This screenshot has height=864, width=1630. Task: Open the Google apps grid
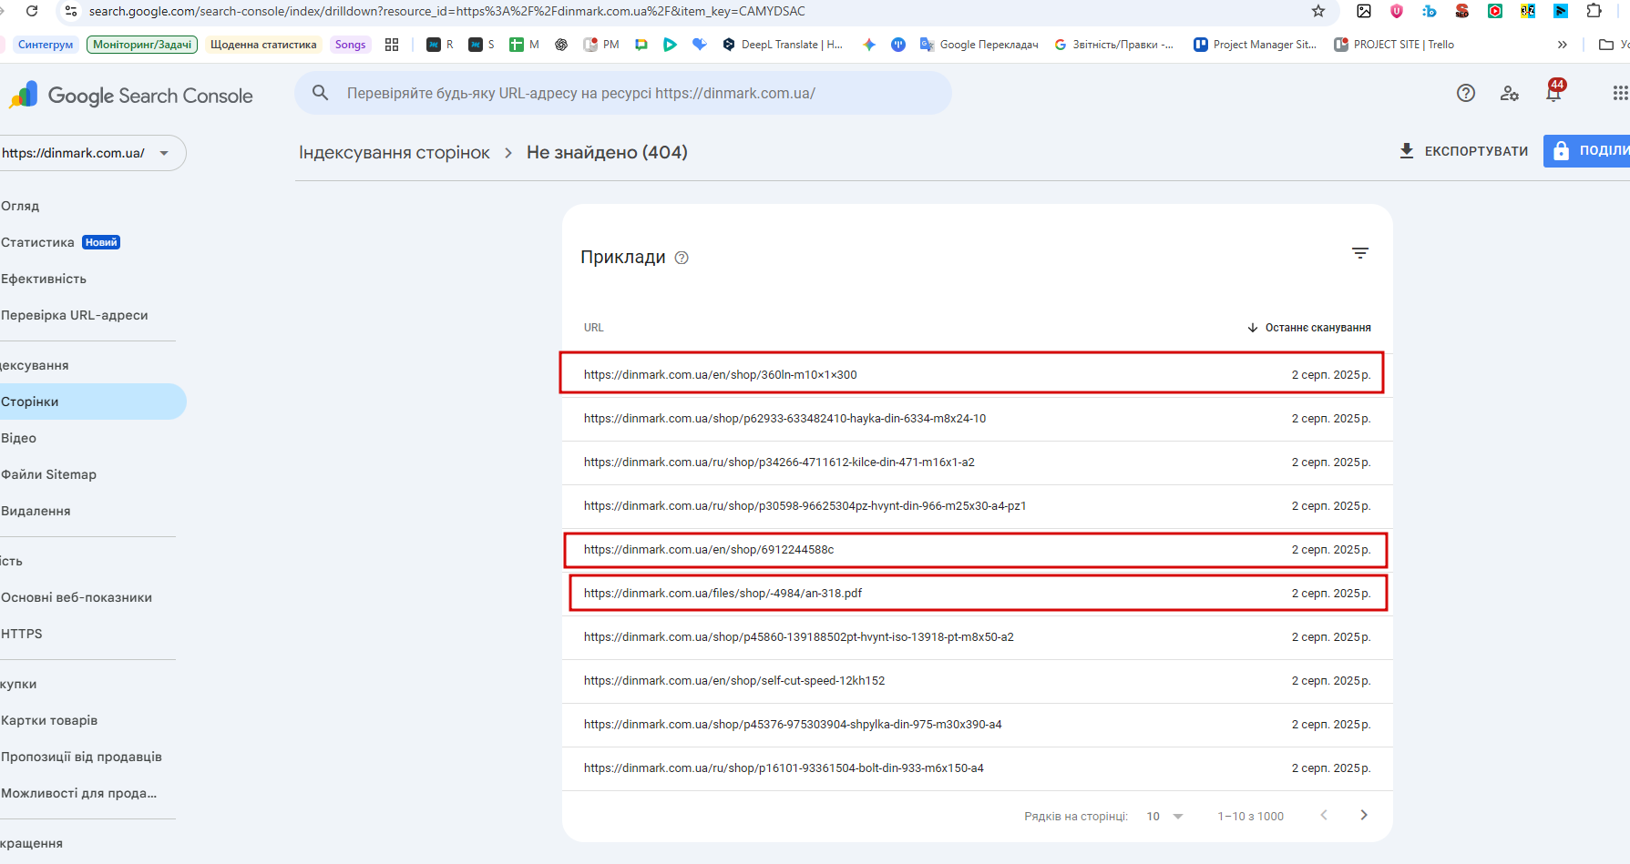click(x=1619, y=93)
